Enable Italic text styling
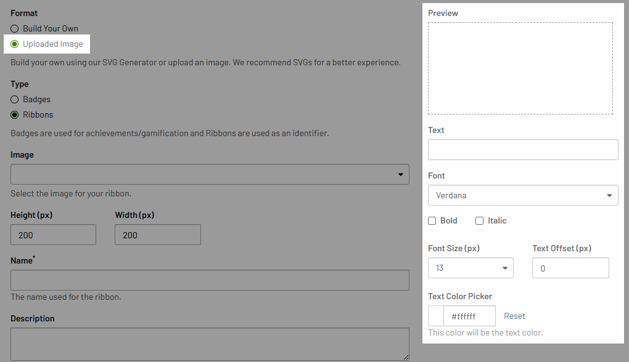Image resolution: width=629 pixels, height=362 pixels. (x=479, y=220)
